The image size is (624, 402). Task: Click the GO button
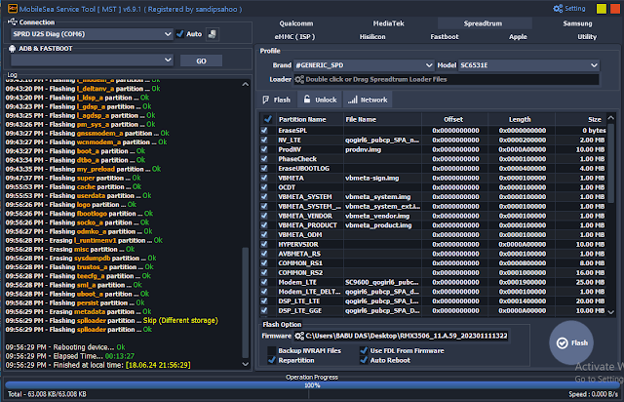click(202, 60)
